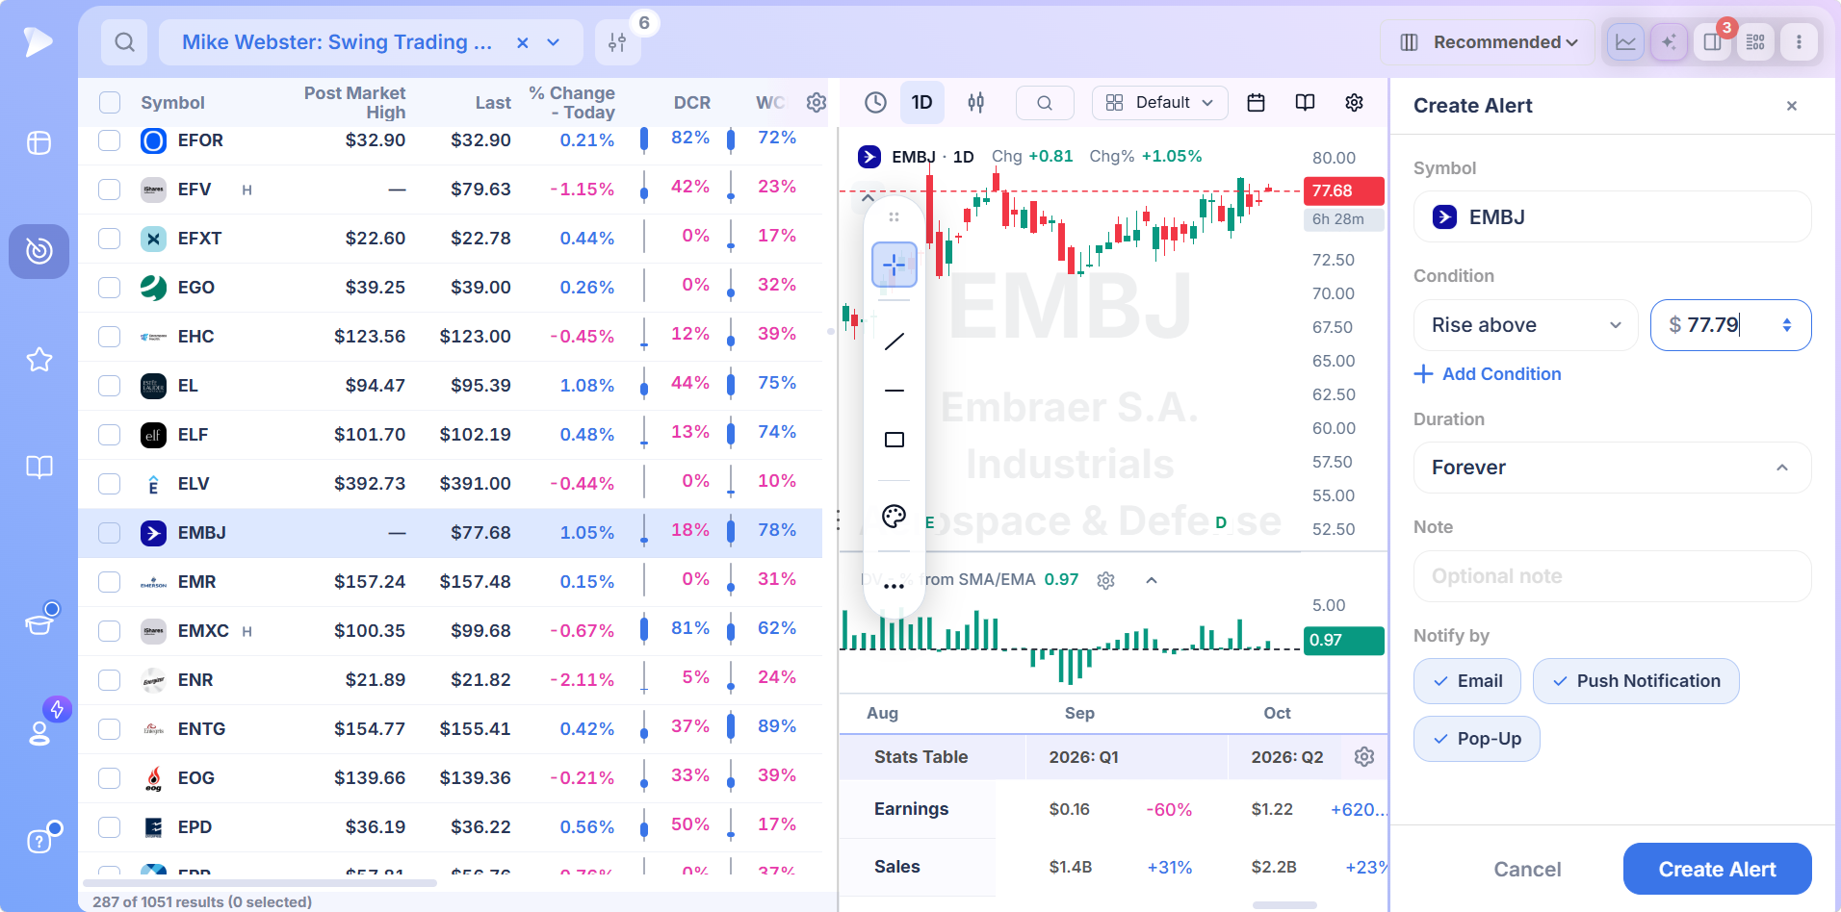The image size is (1841, 912).
Task: Click the Create Alert button
Action: coord(1717,870)
